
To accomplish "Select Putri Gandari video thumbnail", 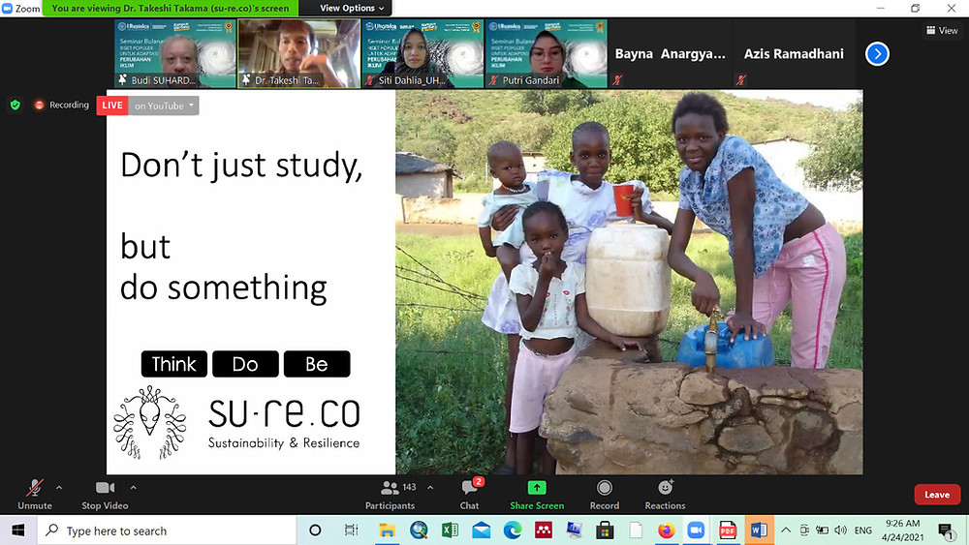I will (547, 53).
